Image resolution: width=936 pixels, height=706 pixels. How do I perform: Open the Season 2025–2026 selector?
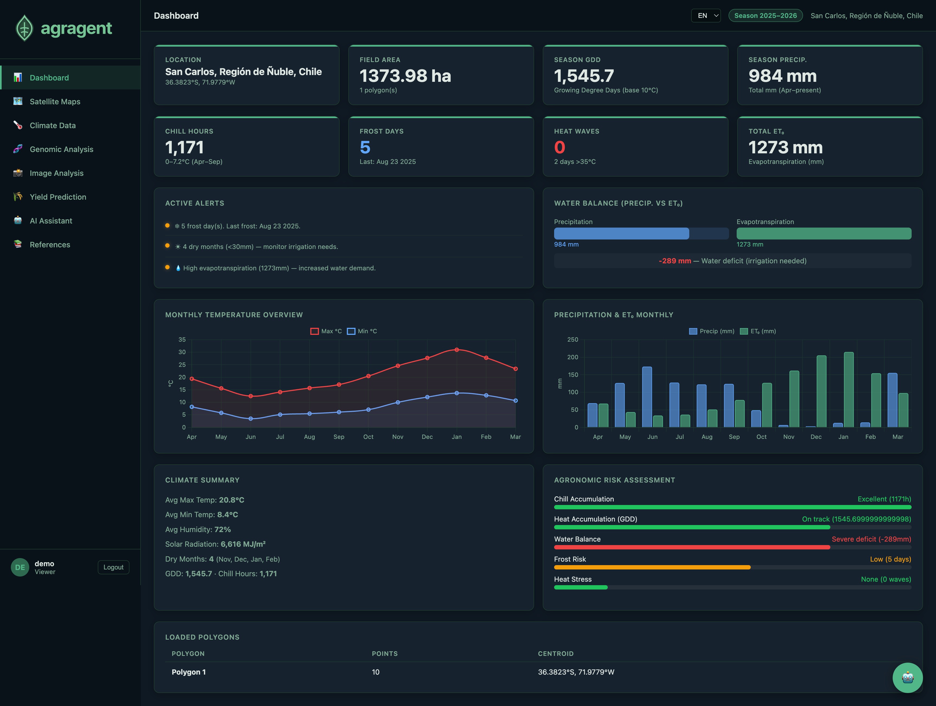765,15
